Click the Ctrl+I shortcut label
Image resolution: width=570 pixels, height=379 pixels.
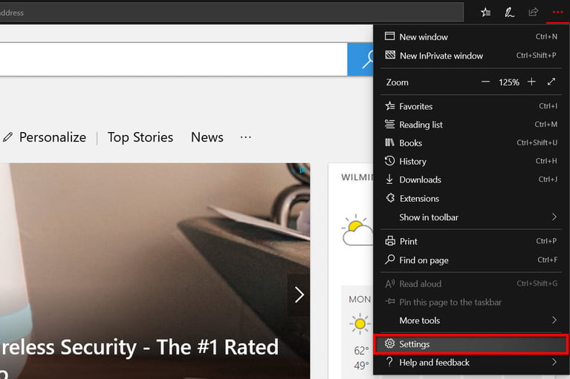point(548,106)
